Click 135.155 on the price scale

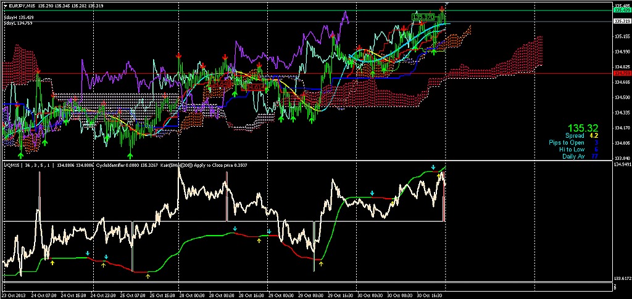pos(622,36)
